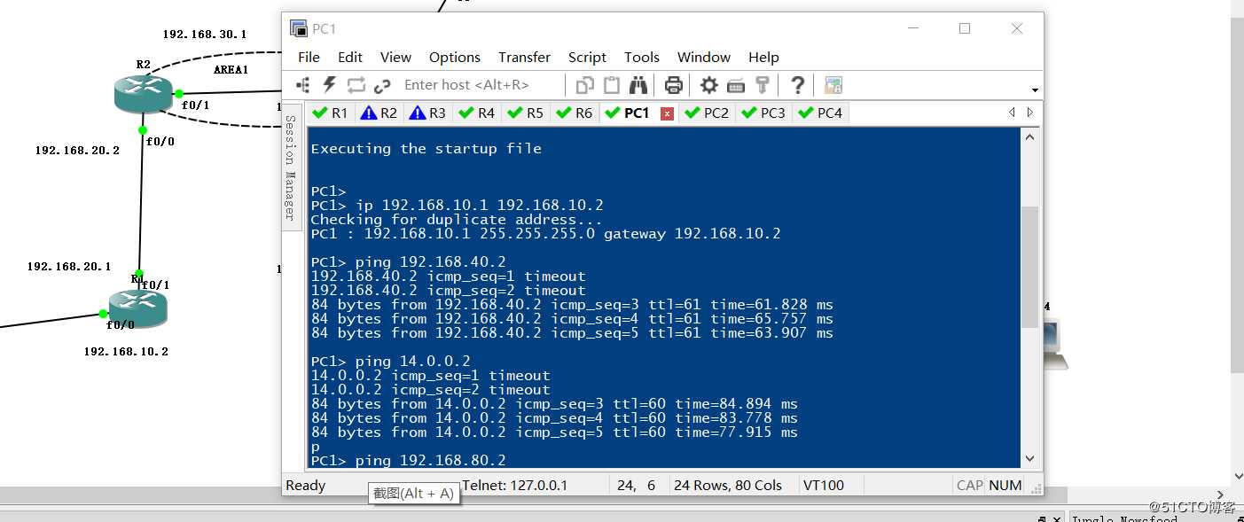Click the Public Key key icon
Screen dimensions: 1244x522
point(762,85)
